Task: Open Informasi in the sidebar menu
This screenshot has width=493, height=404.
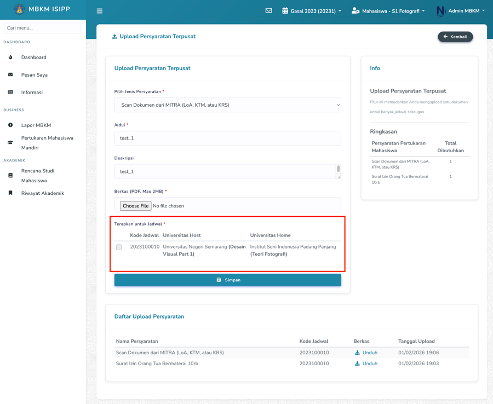Action: tap(32, 93)
